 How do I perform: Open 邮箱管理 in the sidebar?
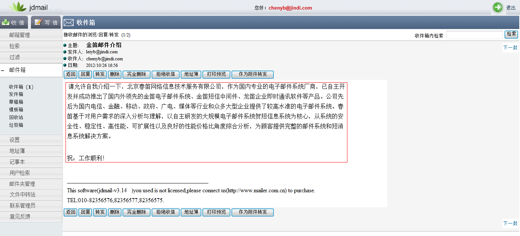pos(31,35)
